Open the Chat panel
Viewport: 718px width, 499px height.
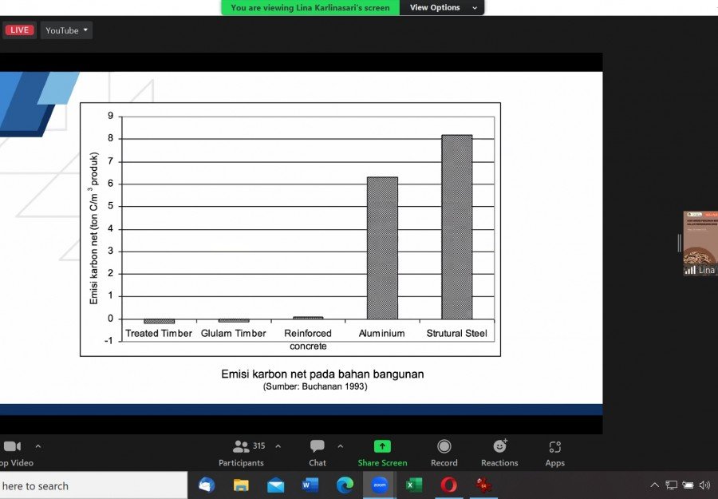(318, 453)
